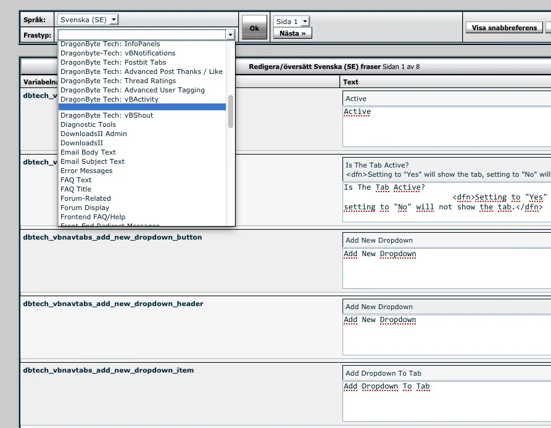
Task: Select Frontend FAQ/Help phrase type
Action: point(142,217)
